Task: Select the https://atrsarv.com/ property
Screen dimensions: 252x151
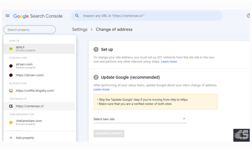Action: point(39,75)
